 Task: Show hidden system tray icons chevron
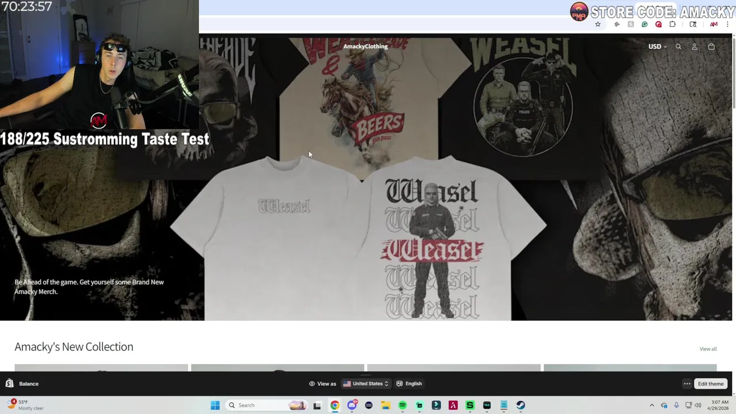click(651, 405)
